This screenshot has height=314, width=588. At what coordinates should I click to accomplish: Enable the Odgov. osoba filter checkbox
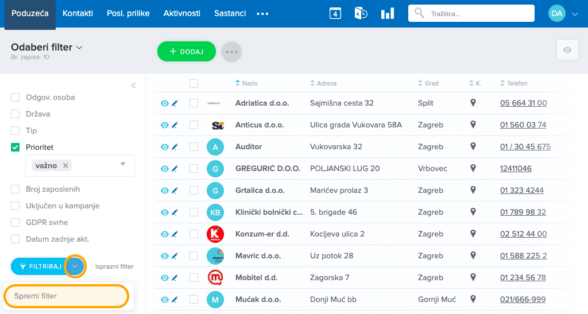[15, 98]
